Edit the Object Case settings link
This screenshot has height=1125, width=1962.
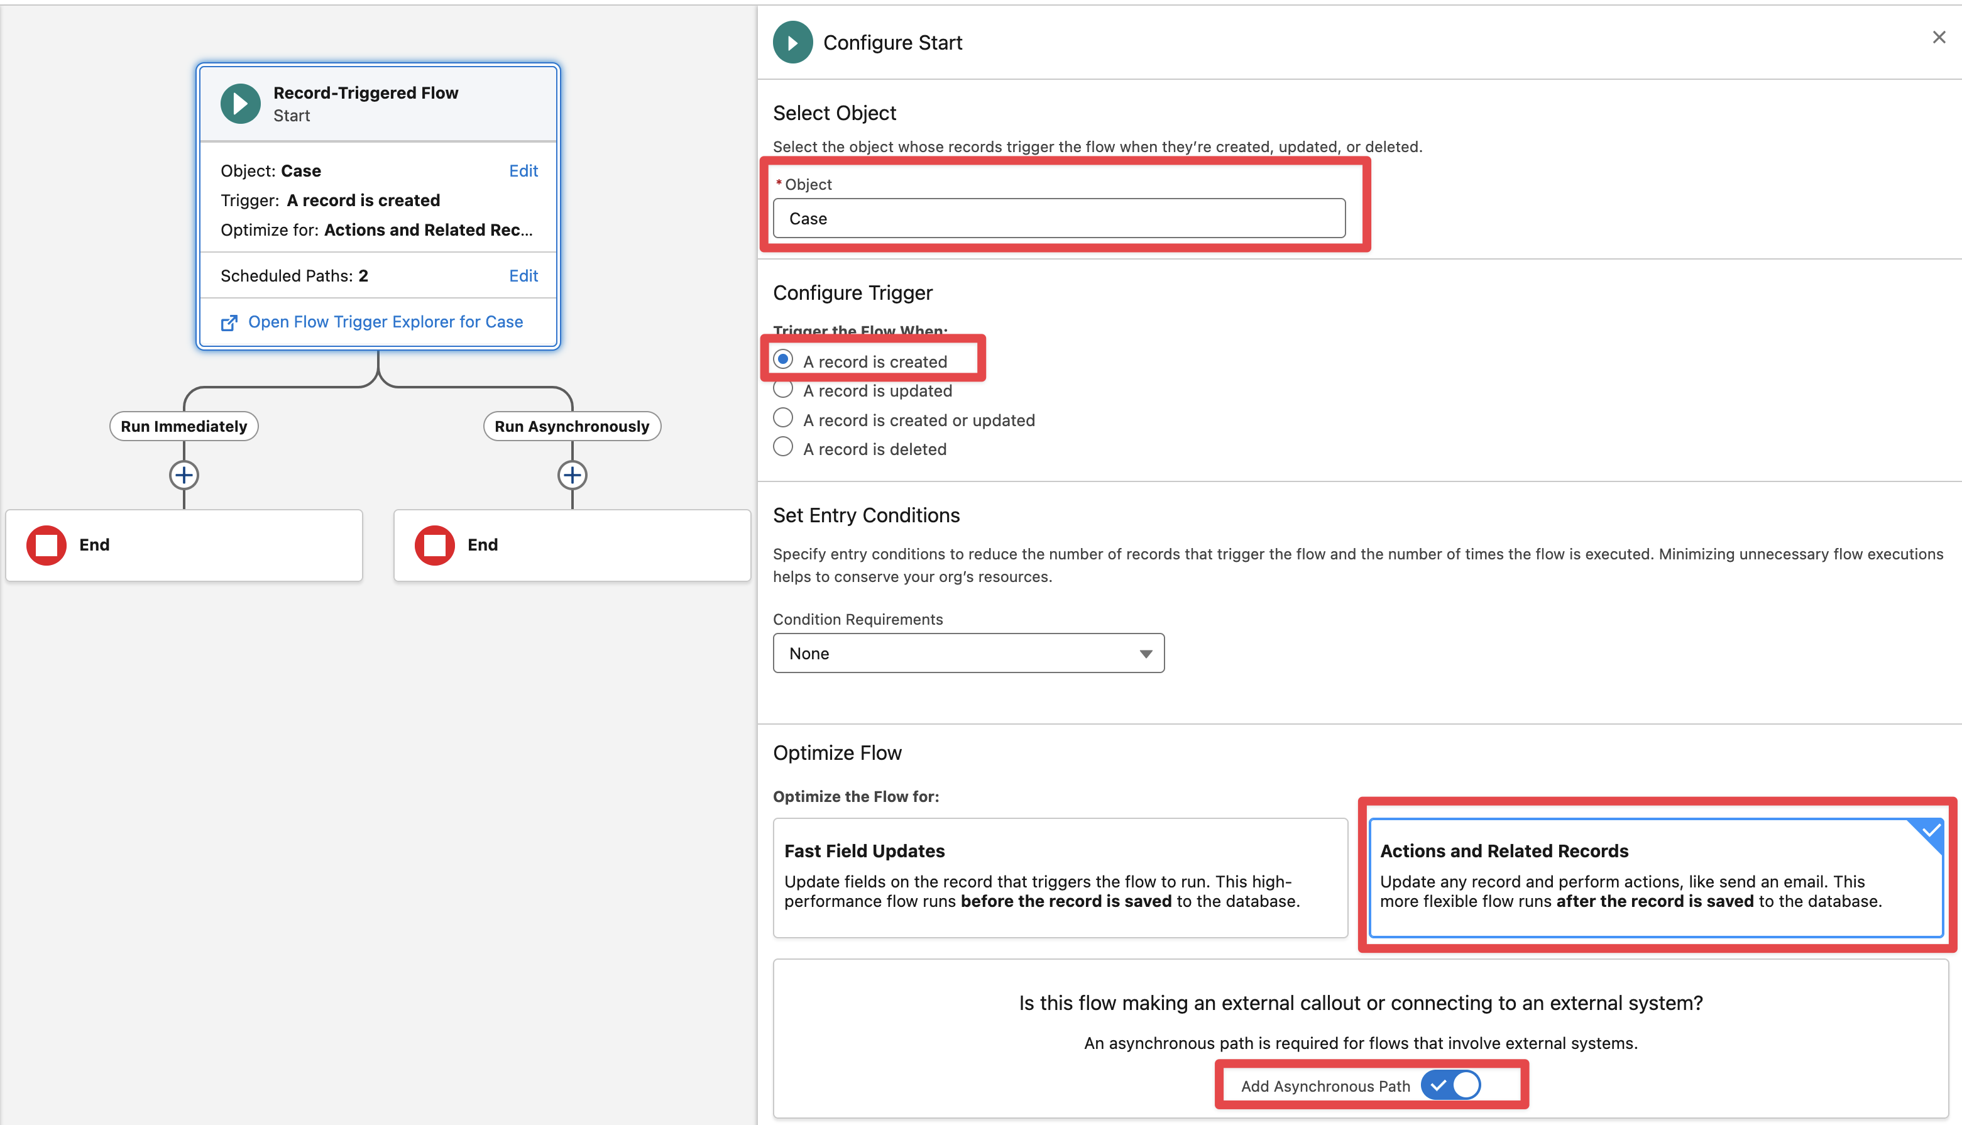(523, 171)
